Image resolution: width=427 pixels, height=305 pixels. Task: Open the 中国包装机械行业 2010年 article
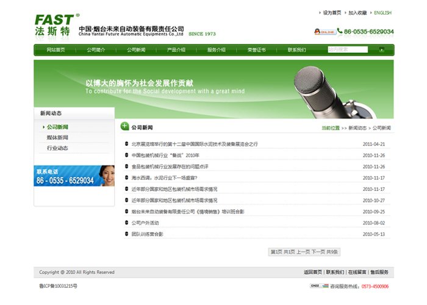tap(165, 155)
